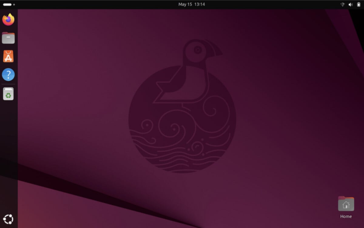Image resolution: width=364 pixels, height=228 pixels.
Task: Open the Help question mark icon
Action: pyautogui.click(x=8, y=75)
